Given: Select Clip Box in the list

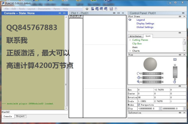Looking at the screenshot, I should point(137,44).
